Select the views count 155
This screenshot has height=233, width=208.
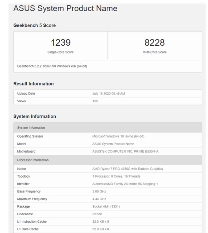pos(95,101)
